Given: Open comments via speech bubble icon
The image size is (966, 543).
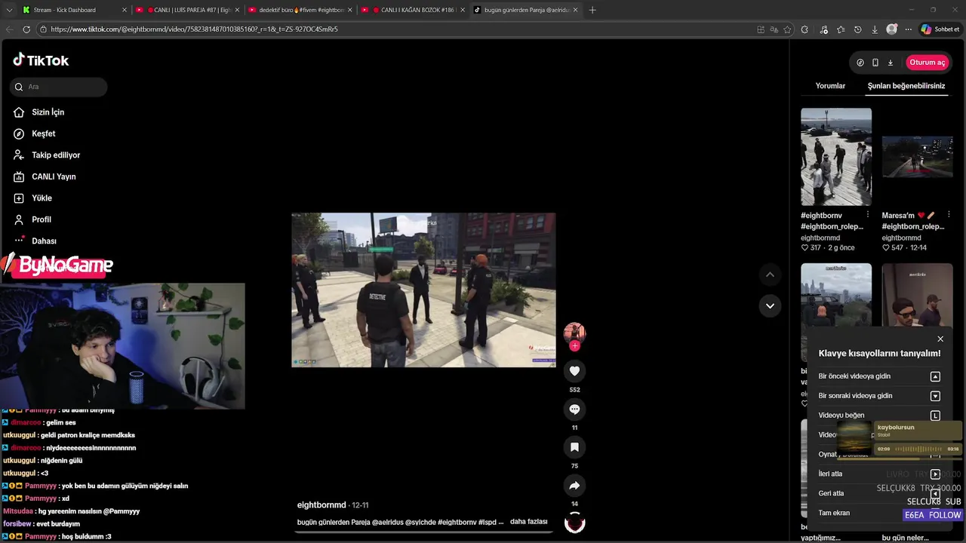Looking at the screenshot, I should [574, 409].
